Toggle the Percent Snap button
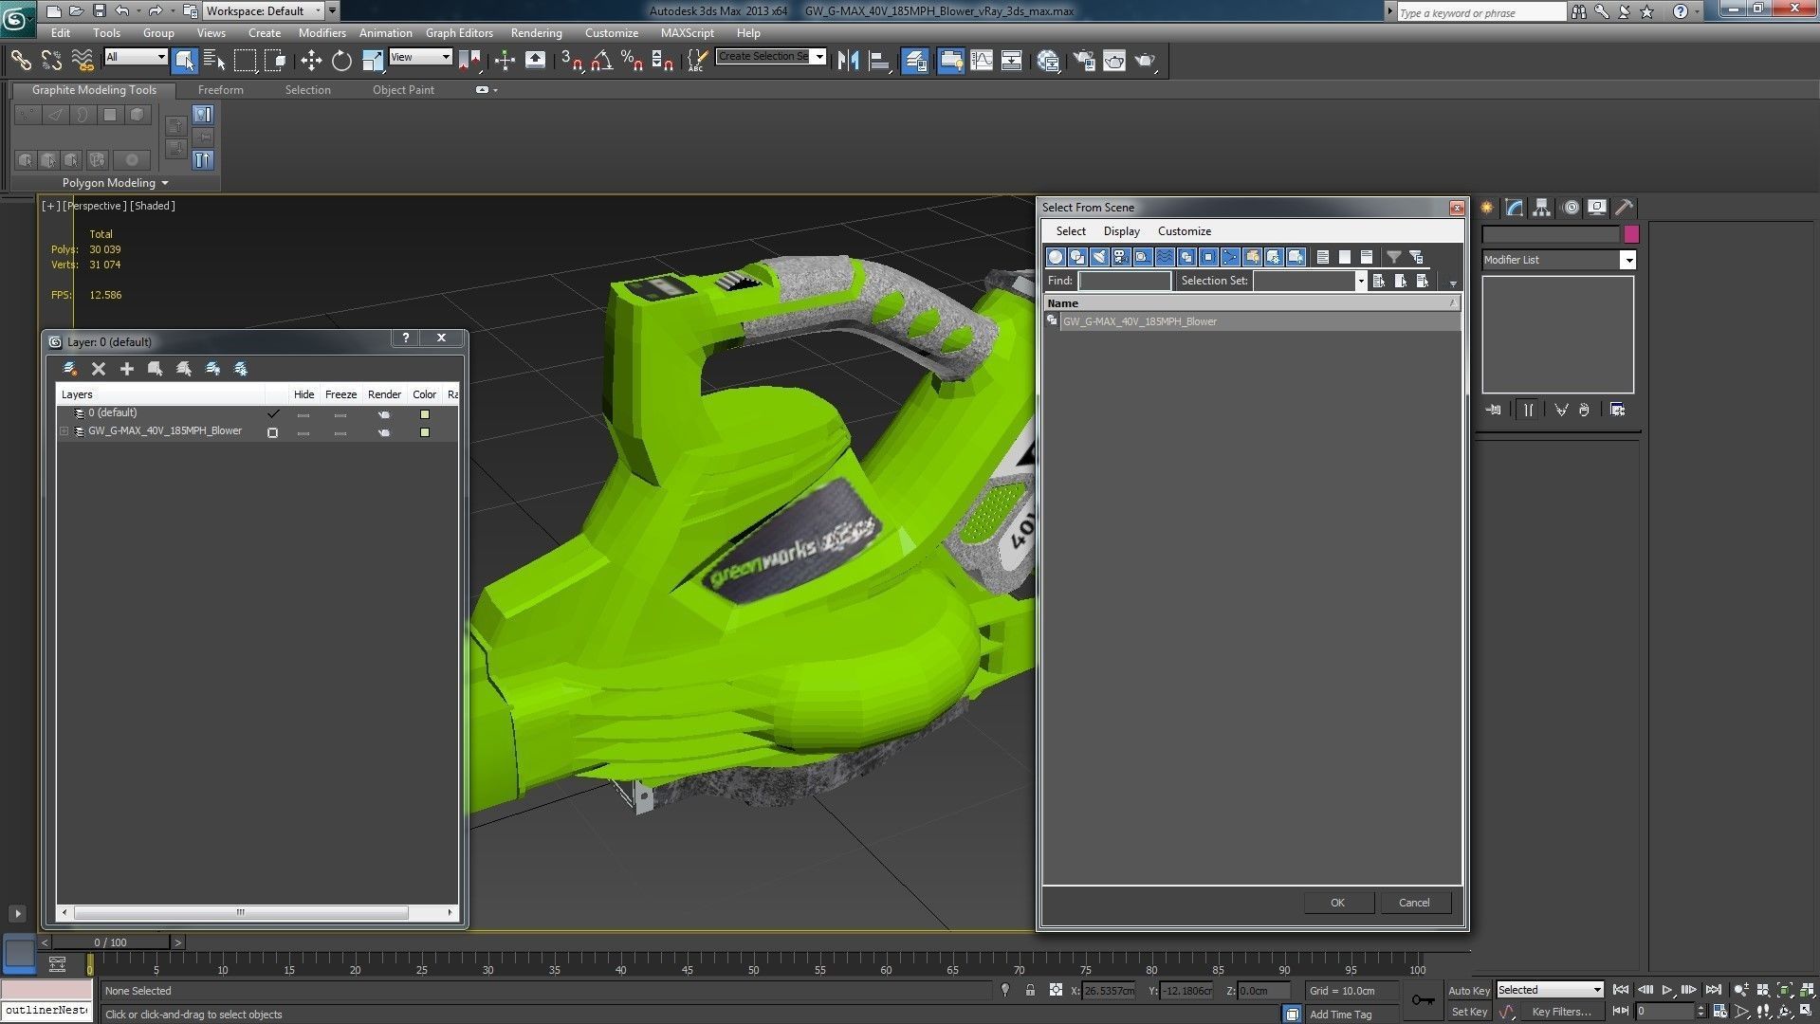The height and width of the screenshot is (1024, 1820). (632, 61)
